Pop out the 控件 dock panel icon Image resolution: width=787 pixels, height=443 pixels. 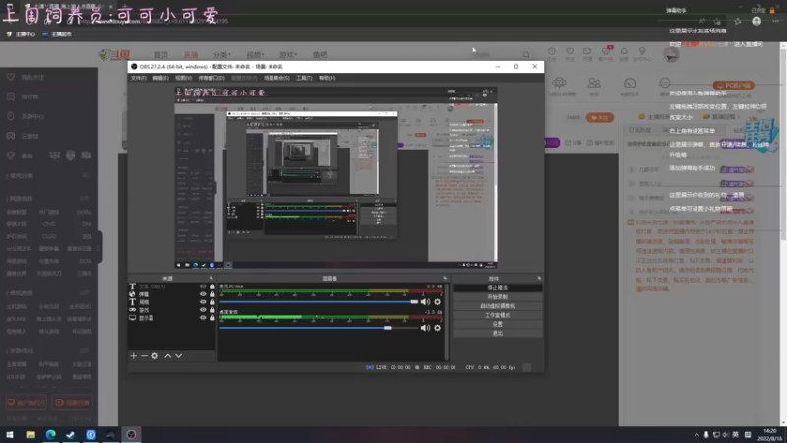point(539,278)
